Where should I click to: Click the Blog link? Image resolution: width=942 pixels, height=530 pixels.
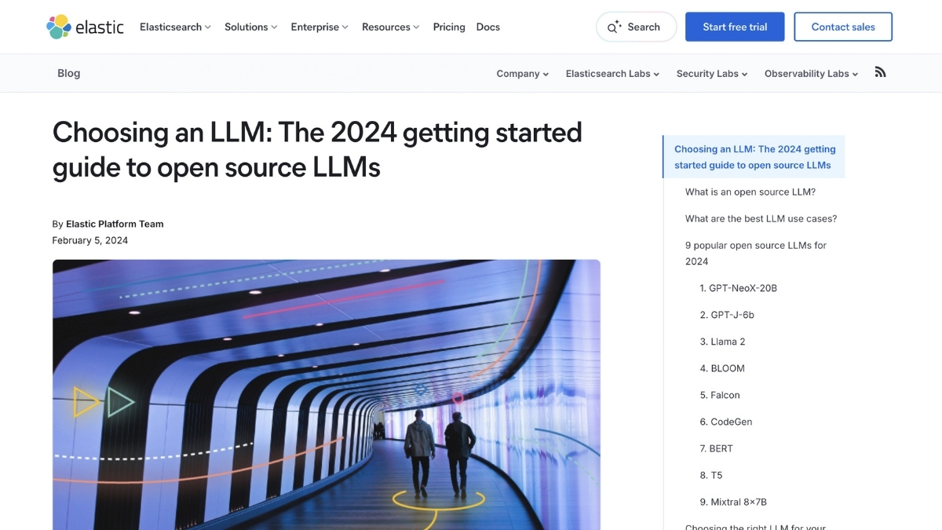69,73
